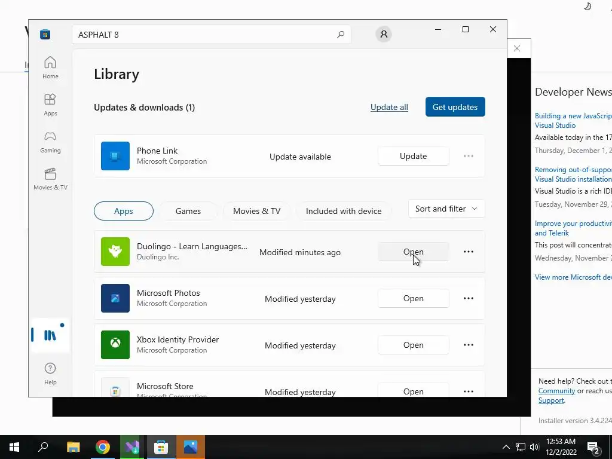Viewport: 612px width, 459px height.
Task: Open more options for Phone Link
Action: point(469,156)
